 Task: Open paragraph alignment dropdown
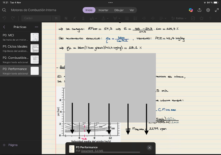(x=163, y=18)
